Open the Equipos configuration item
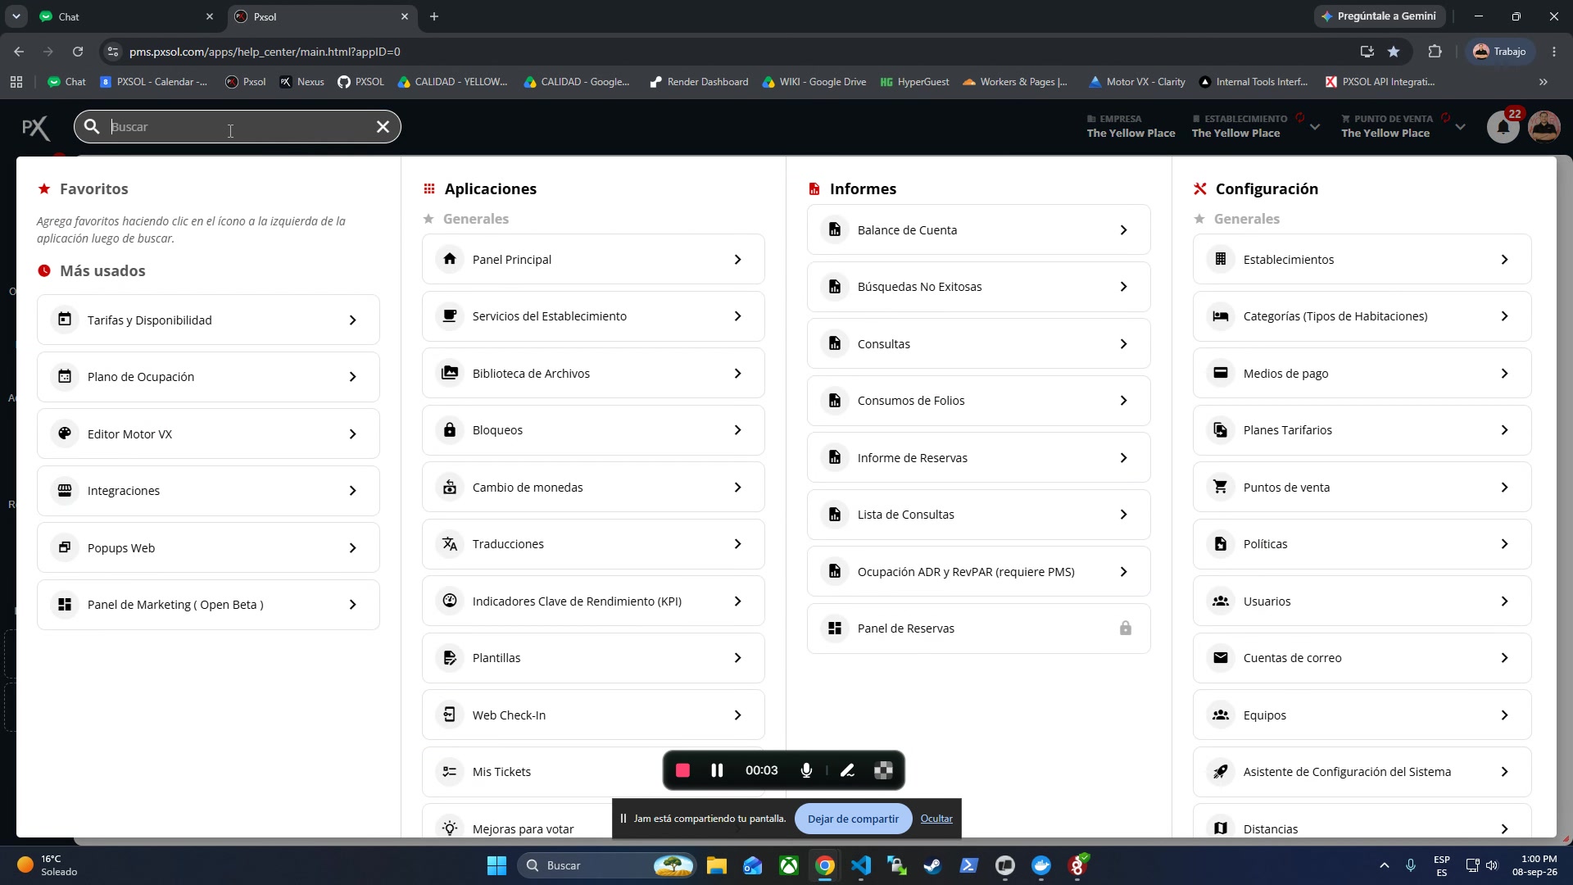1573x885 pixels. point(1362,715)
